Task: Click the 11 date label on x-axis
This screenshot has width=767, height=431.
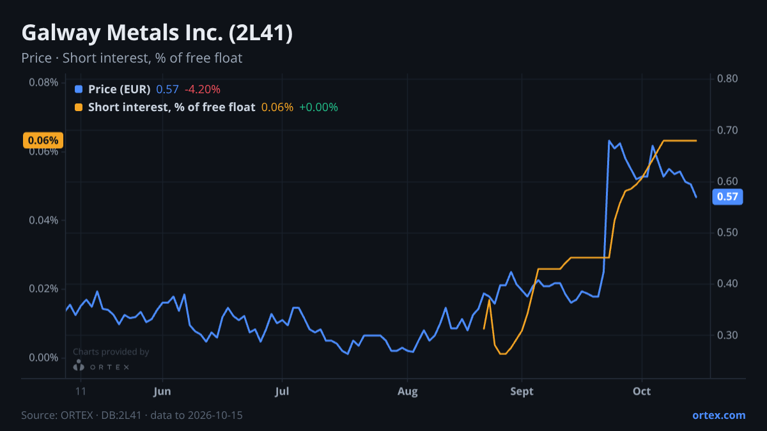Action: click(x=81, y=391)
